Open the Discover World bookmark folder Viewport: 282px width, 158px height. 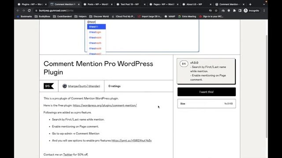click(99, 17)
